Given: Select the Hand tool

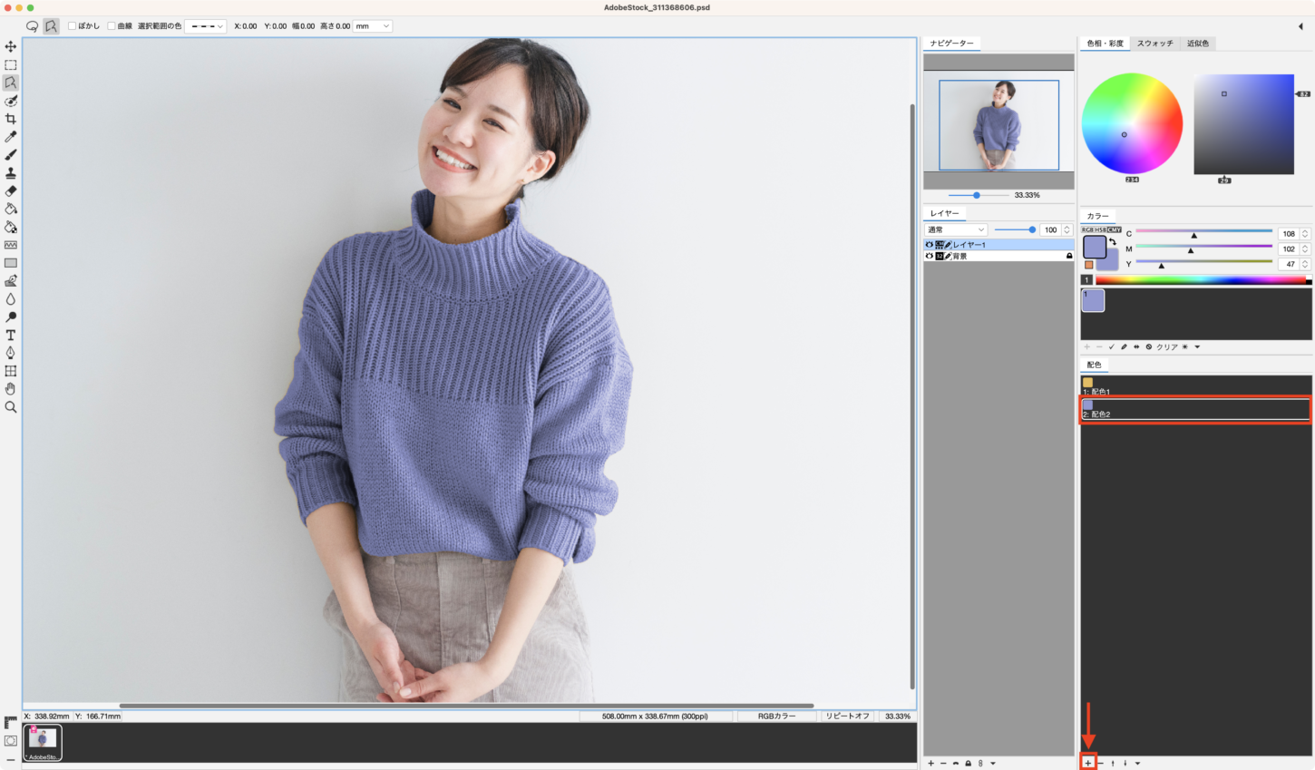Looking at the screenshot, I should pyautogui.click(x=11, y=389).
